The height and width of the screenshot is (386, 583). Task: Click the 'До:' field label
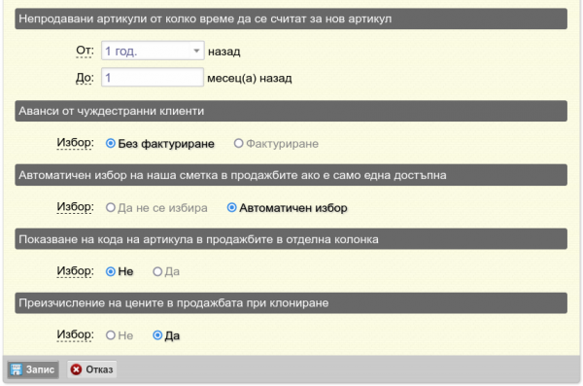tap(85, 78)
